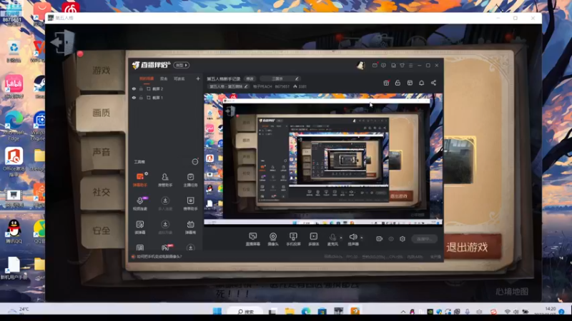
Task: Click the gift box icon with red dot
Action: 386,83
